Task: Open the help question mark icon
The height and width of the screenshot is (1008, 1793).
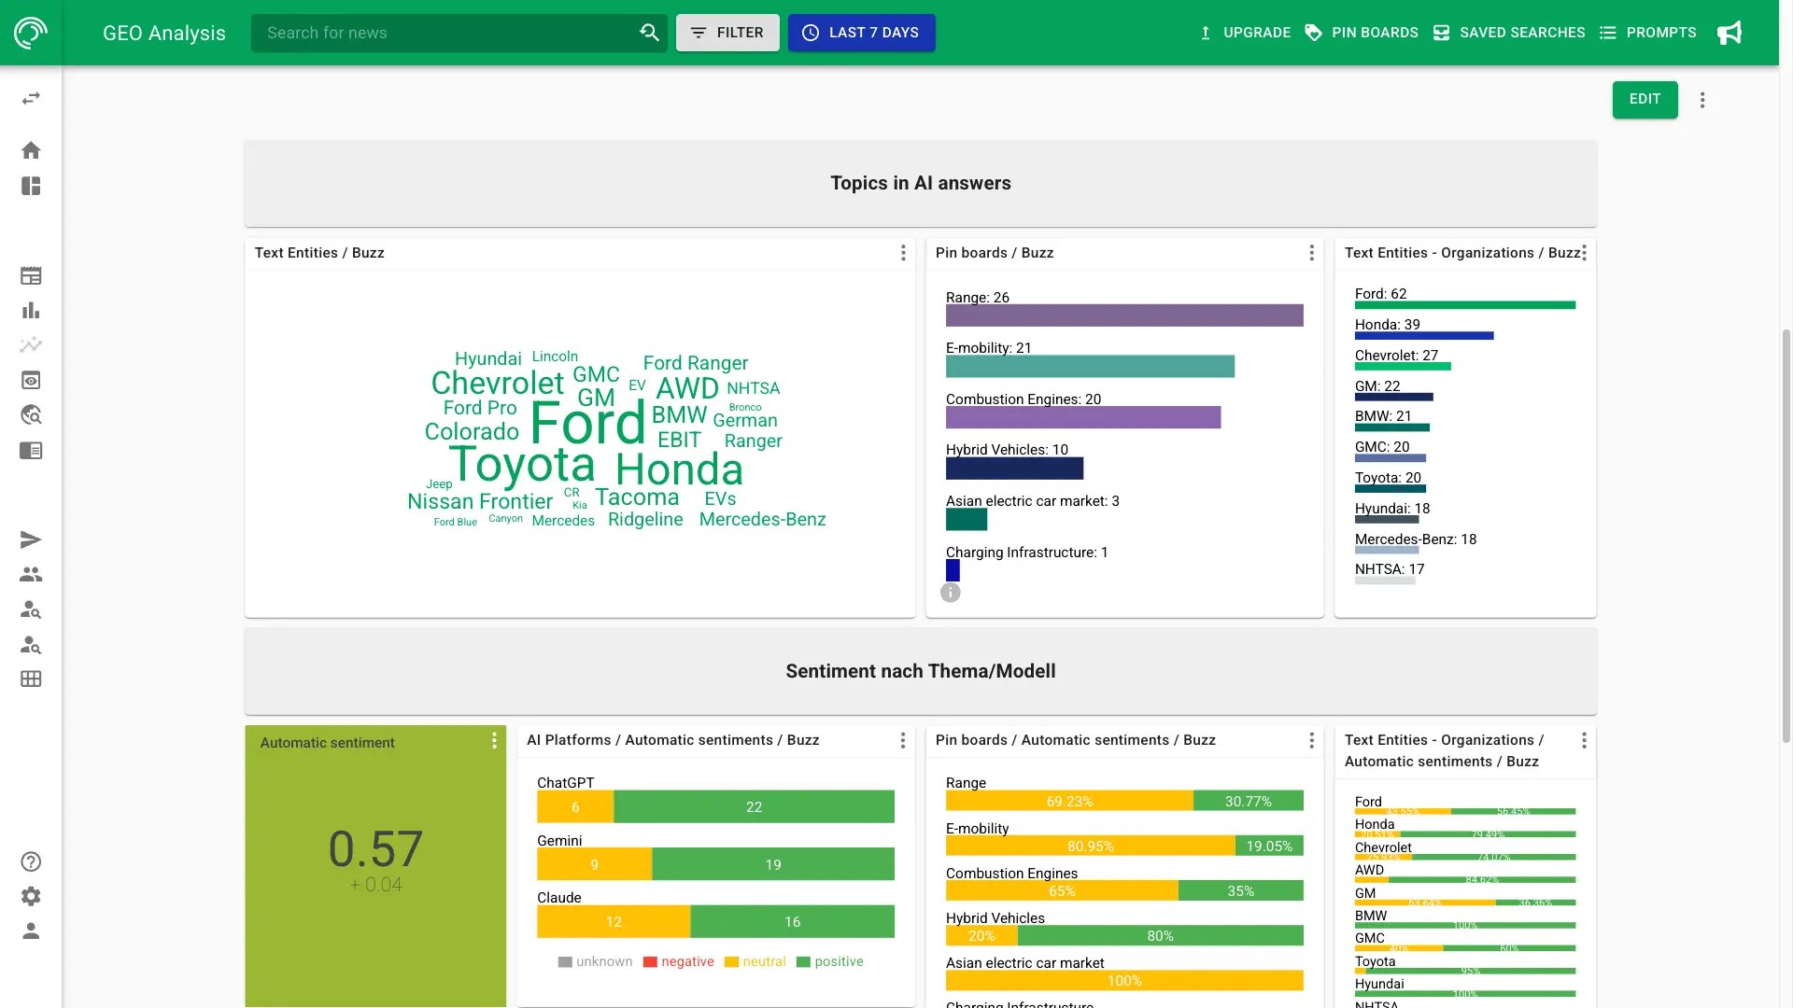Action: tap(31, 861)
